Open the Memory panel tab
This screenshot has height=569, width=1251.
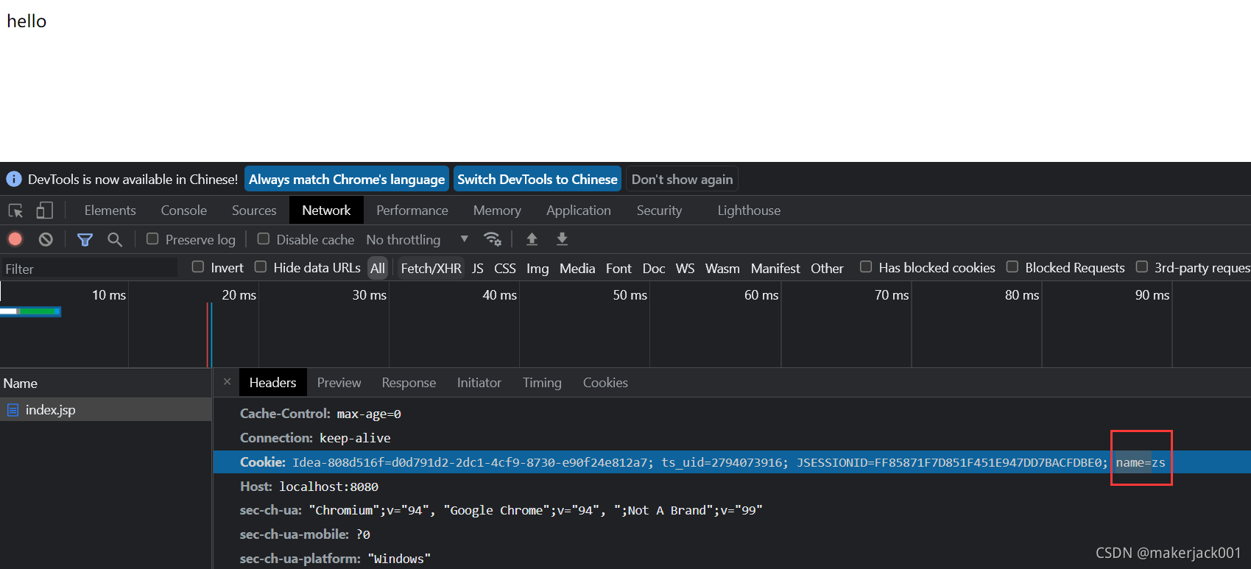pyautogui.click(x=497, y=211)
